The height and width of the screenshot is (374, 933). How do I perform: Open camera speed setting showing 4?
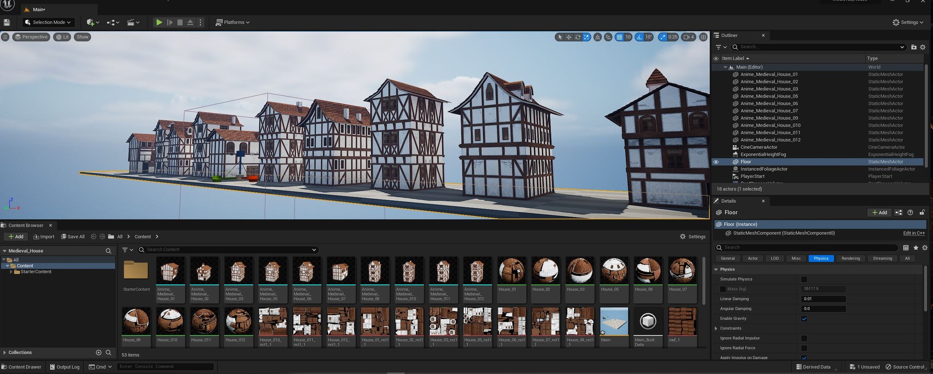[689, 37]
